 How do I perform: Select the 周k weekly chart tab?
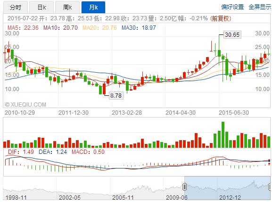tap(67, 7)
